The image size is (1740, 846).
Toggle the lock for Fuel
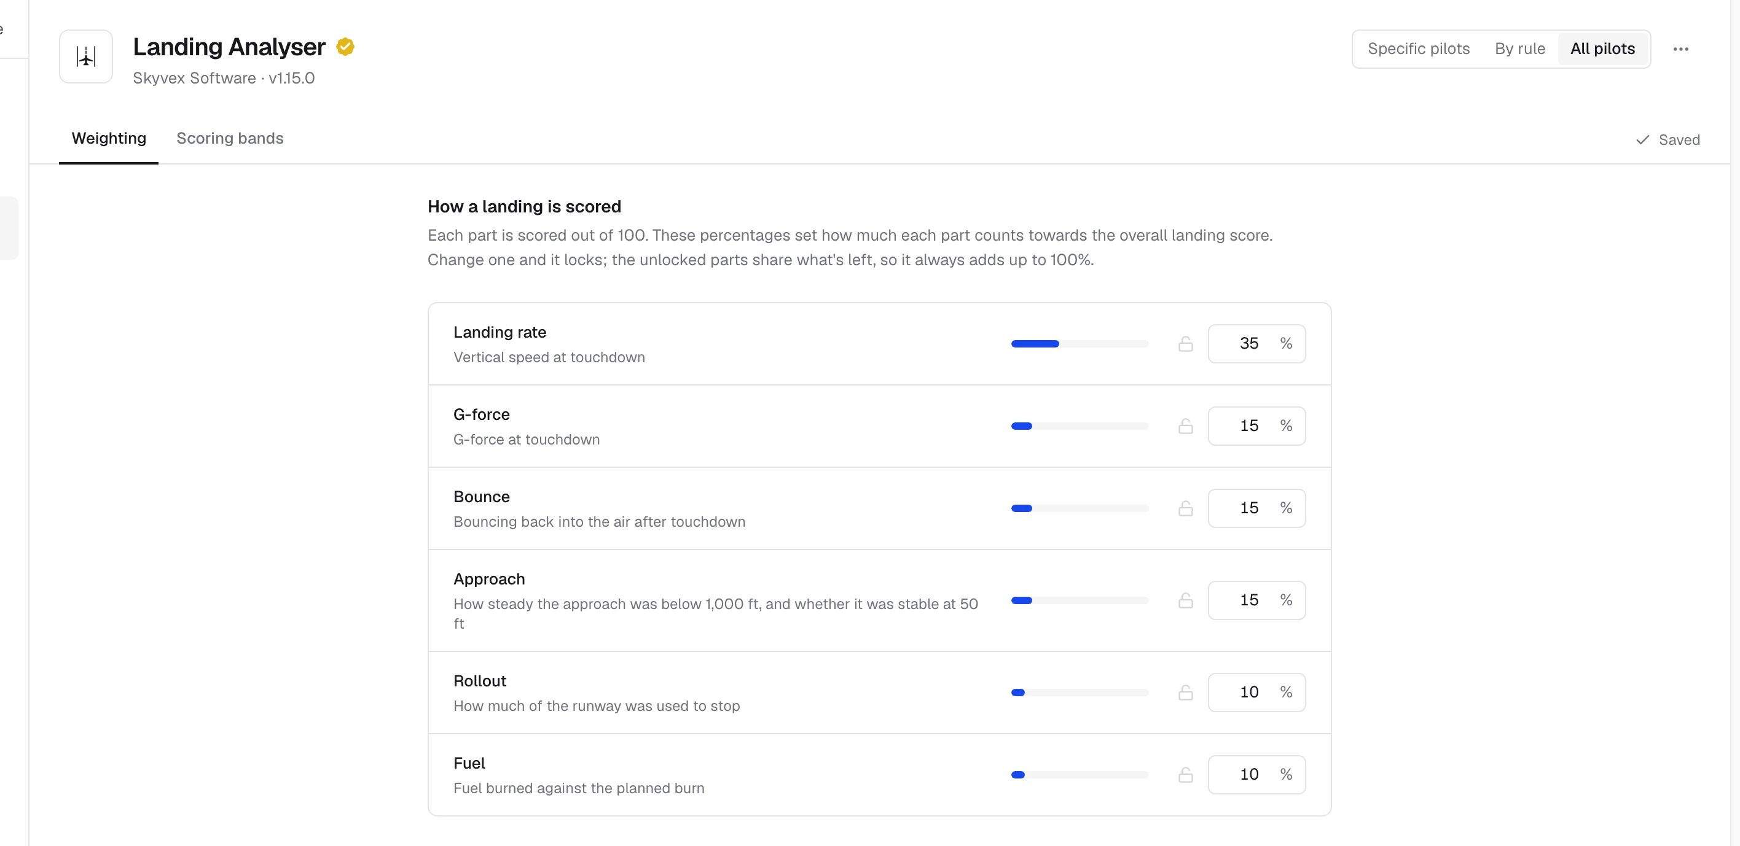tap(1185, 775)
